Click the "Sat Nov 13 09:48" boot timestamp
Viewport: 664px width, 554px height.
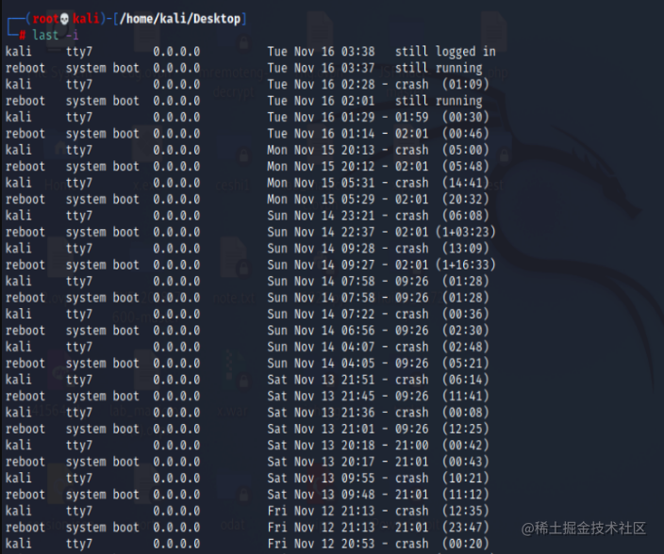point(321,495)
